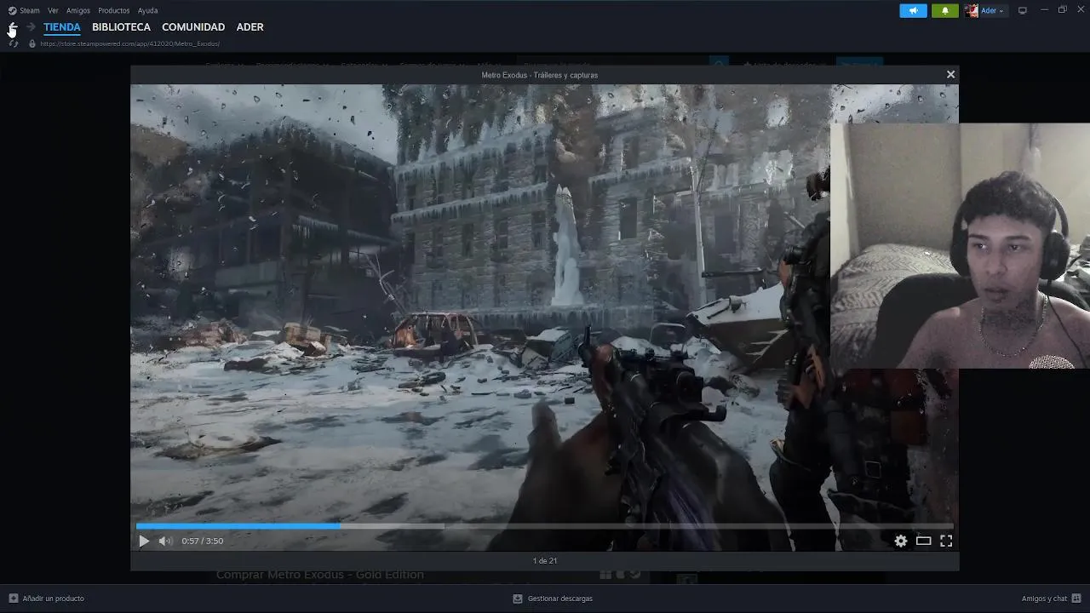Switch to the BIBLIOTECA tab
This screenshot has height=613, width=1090.
(121, 27)
